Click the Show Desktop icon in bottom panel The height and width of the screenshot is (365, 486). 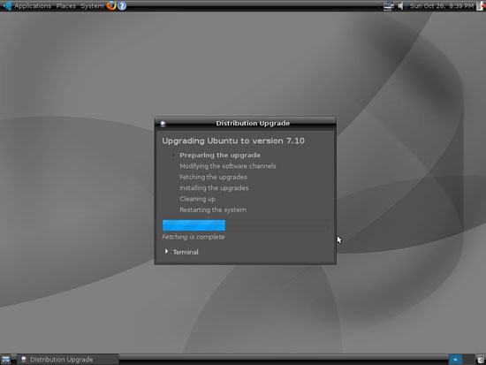[x=5, y=360]
